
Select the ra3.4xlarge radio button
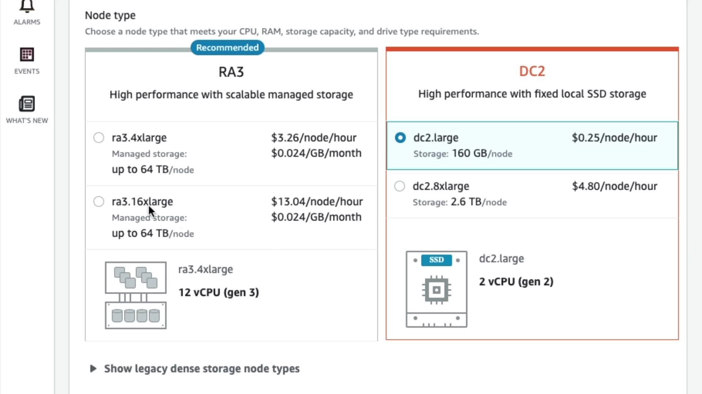[x=99, y=138]
